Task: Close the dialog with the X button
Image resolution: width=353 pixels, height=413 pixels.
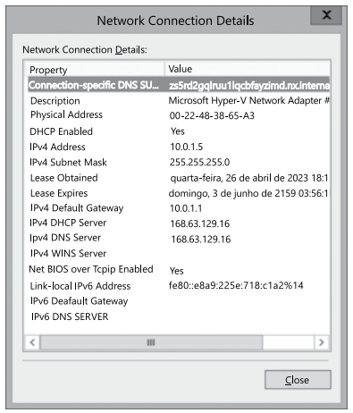Action: click(326, 15)
